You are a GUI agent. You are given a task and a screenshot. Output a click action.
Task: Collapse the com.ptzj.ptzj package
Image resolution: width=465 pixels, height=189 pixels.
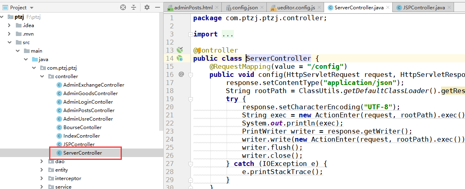34,68
